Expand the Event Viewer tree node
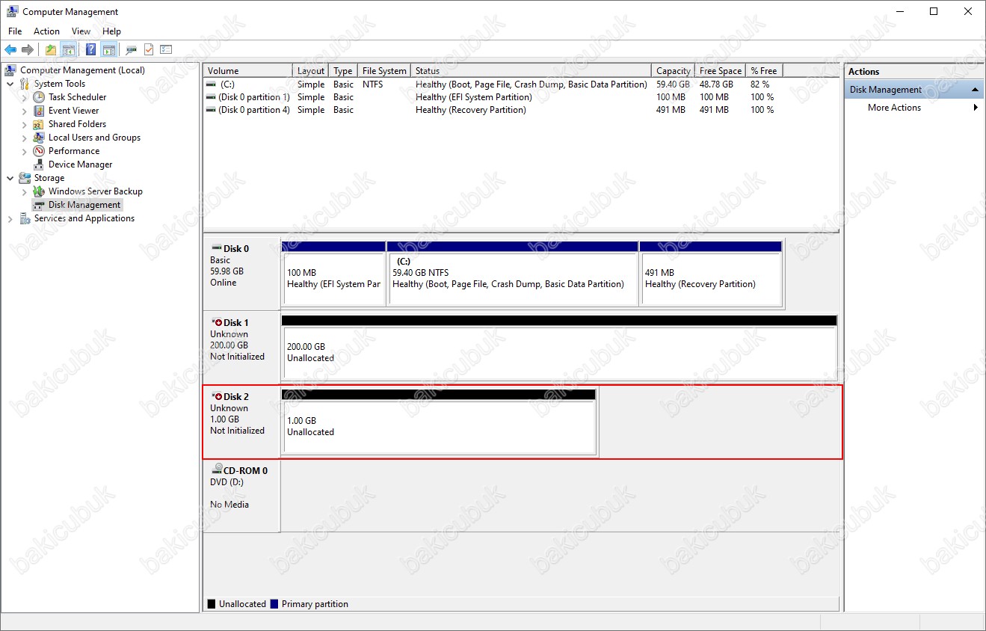This screenshot has width=986, height=631. coord(25,111)
